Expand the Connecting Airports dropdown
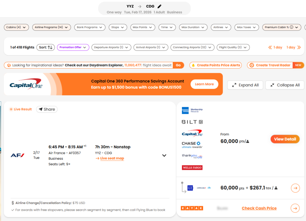This screenshot has height=221, width=306. point(192,47)
